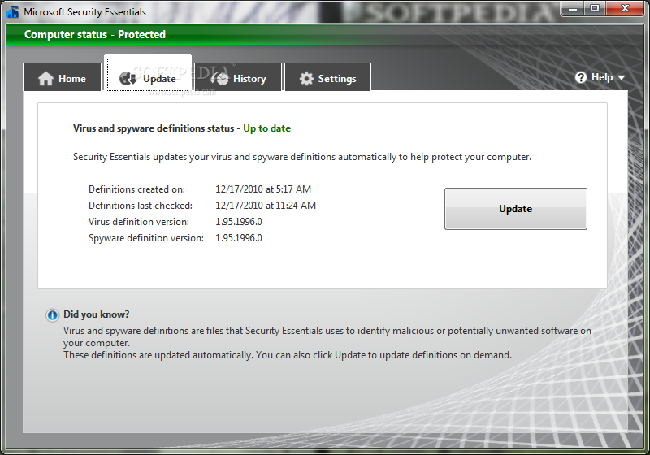Click spyware definition version value 1.95.1996.0

pos(239,238)
